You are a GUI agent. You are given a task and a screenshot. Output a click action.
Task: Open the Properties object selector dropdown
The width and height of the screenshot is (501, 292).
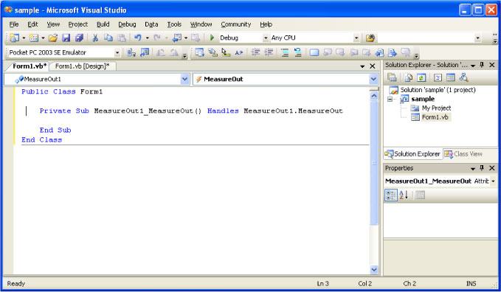493,181
